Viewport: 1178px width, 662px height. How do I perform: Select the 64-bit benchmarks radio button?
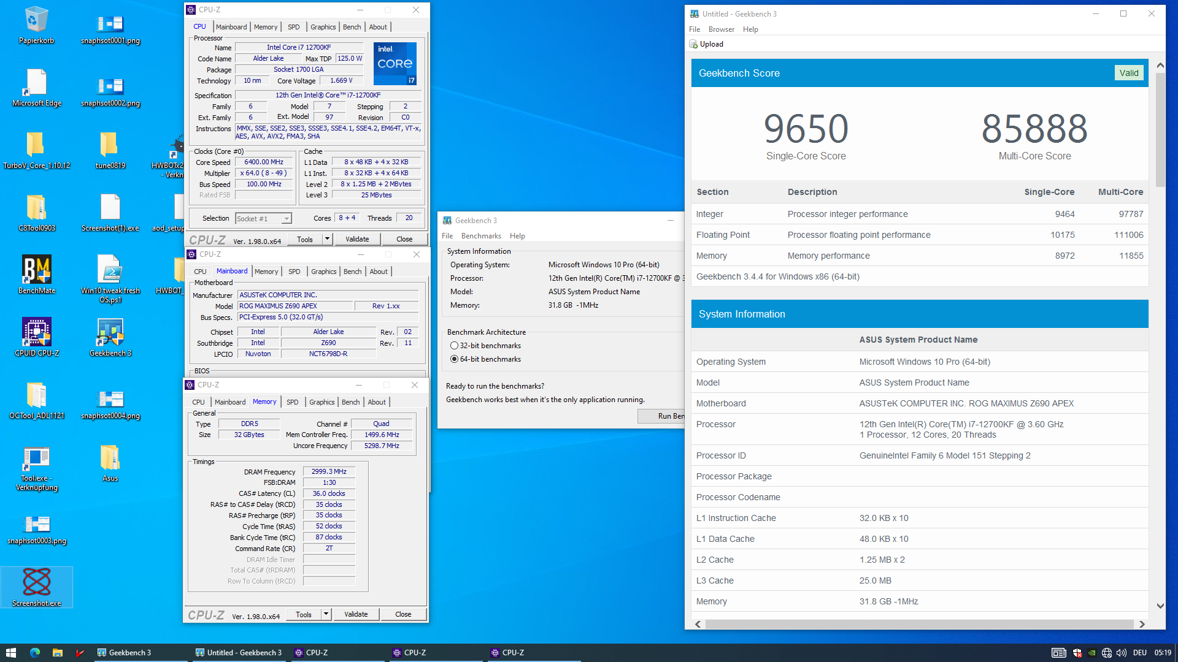tap(454, 359)
